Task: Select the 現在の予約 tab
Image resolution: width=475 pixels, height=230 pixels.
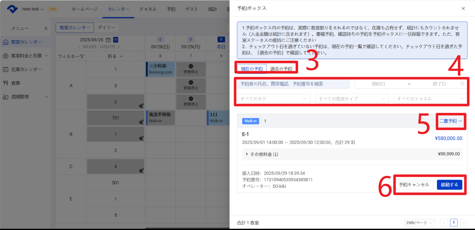Action: coord(252,69)
